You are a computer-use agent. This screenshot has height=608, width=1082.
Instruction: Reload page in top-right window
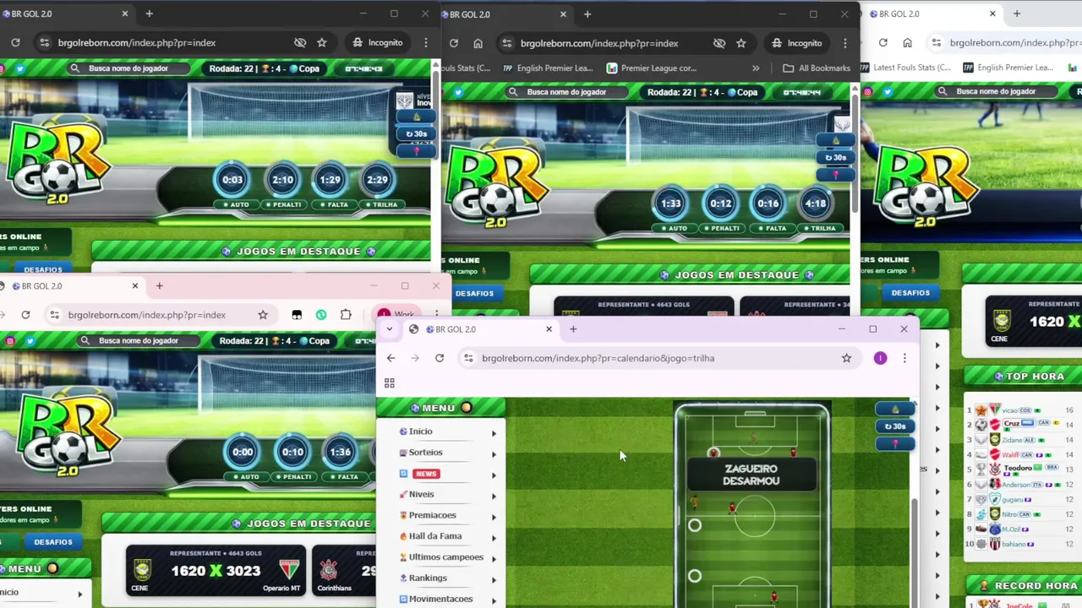click(883, 42)
